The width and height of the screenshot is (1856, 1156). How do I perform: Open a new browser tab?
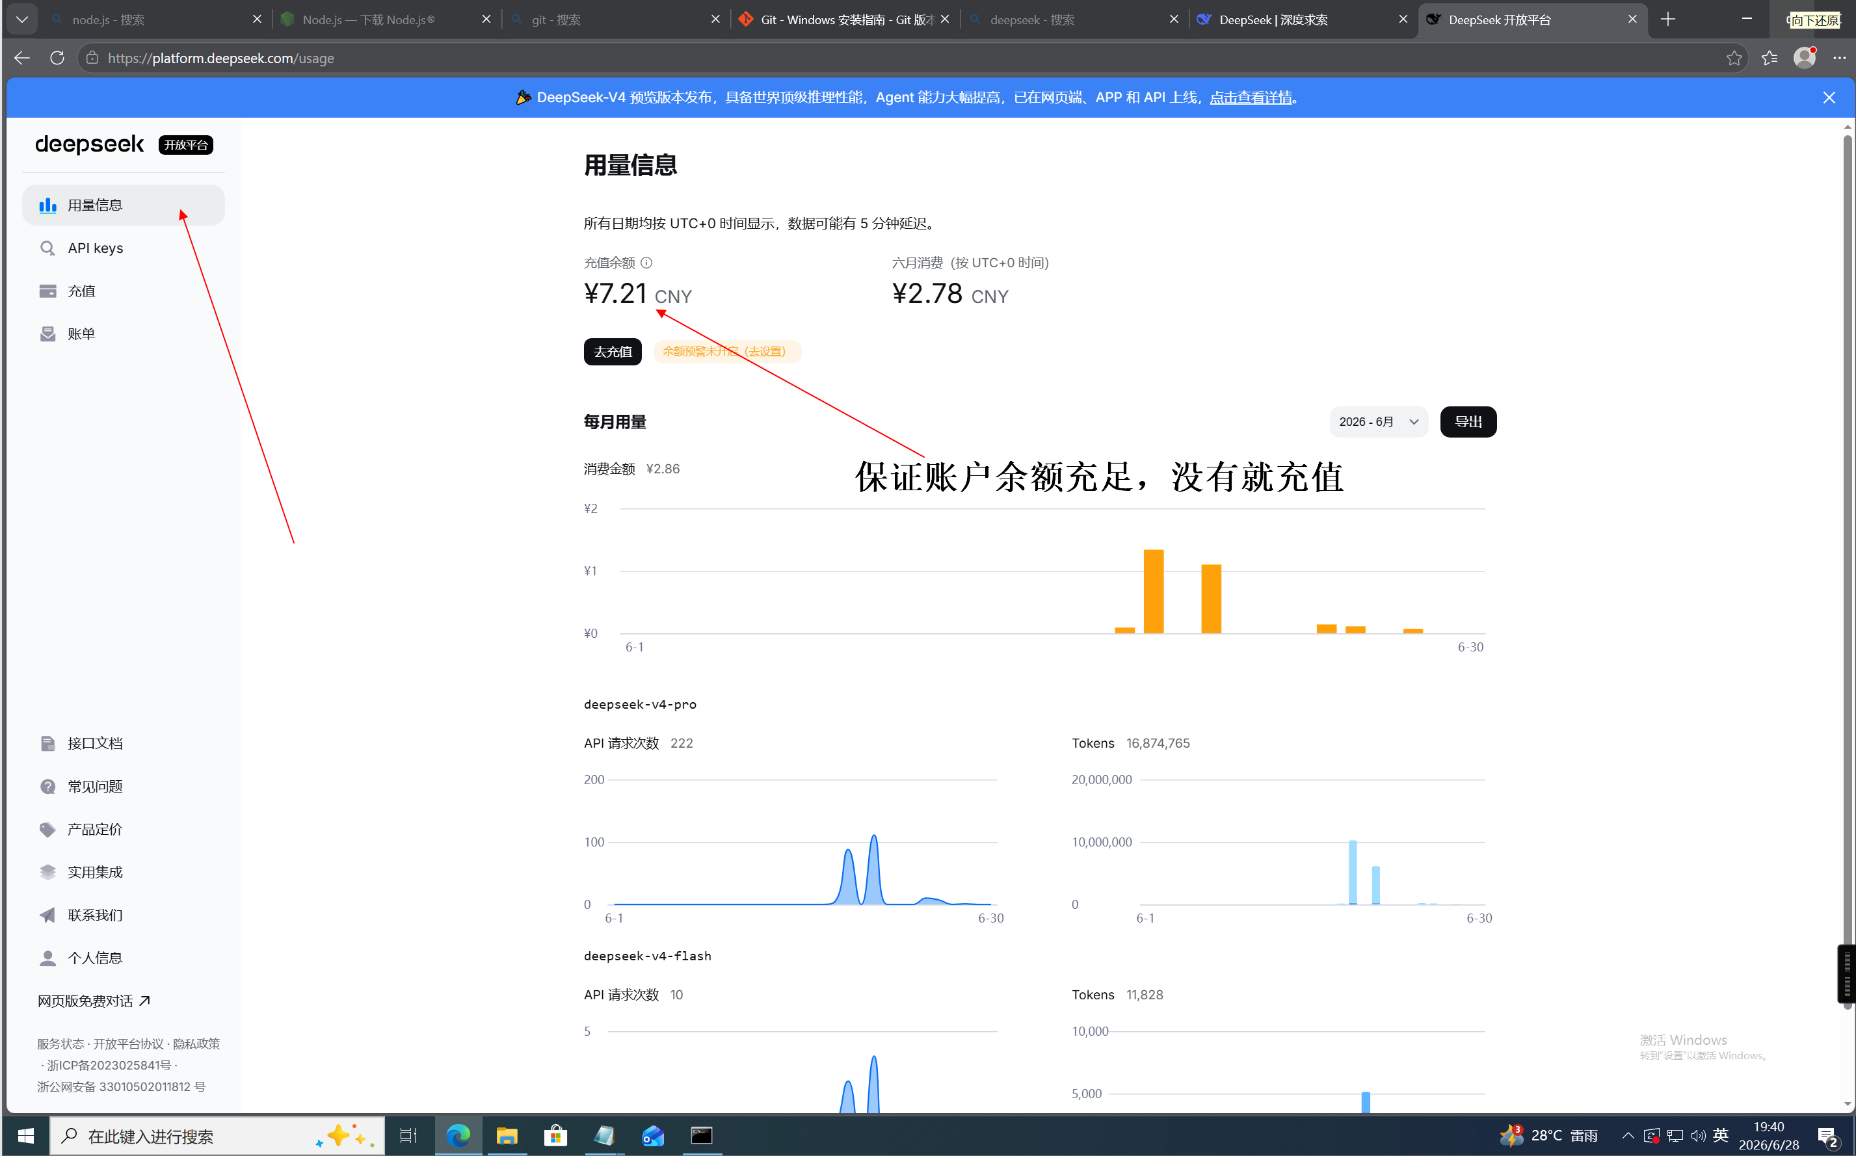pos(1668,19)
